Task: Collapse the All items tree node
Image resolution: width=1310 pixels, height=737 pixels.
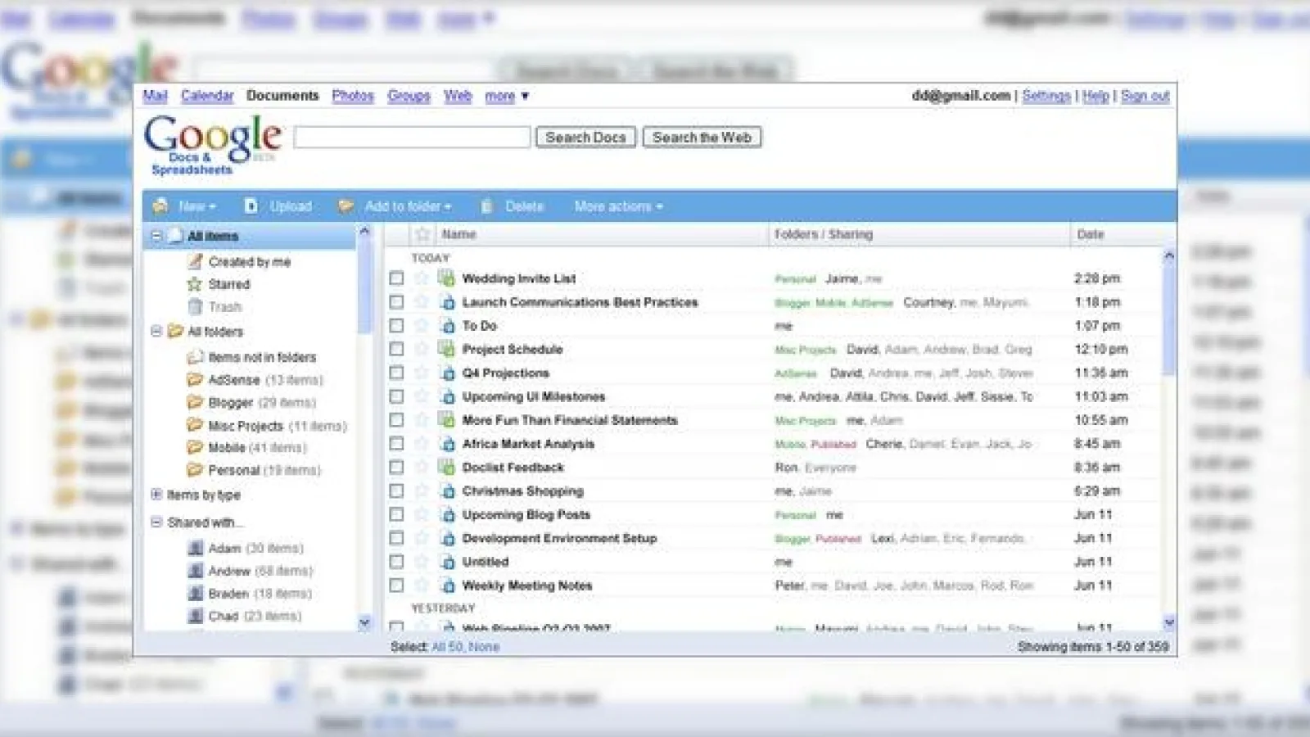Action: [156, 236]
